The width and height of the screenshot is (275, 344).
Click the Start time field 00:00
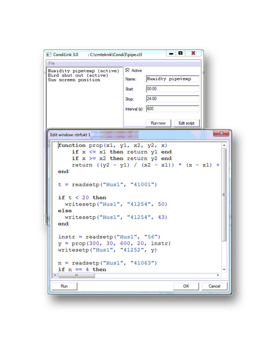172,89
